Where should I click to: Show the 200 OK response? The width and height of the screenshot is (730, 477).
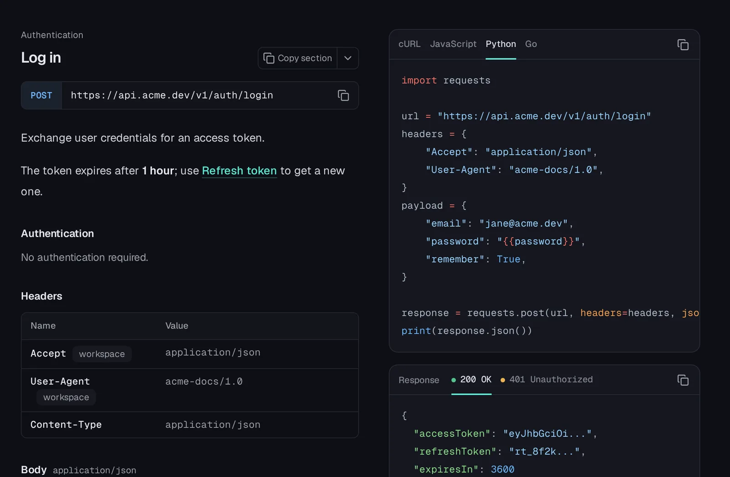point(471,380)
